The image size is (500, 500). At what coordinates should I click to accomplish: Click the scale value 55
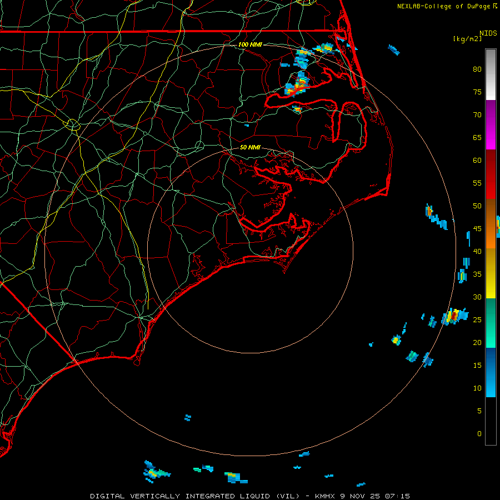tap(477, 183)
